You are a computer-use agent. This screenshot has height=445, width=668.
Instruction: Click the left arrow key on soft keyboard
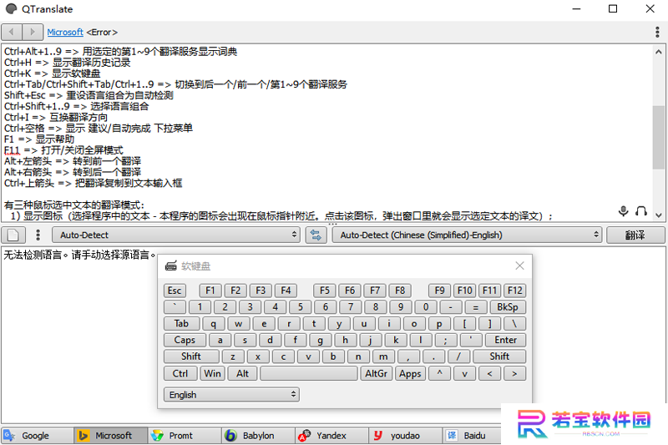(489, 373)
